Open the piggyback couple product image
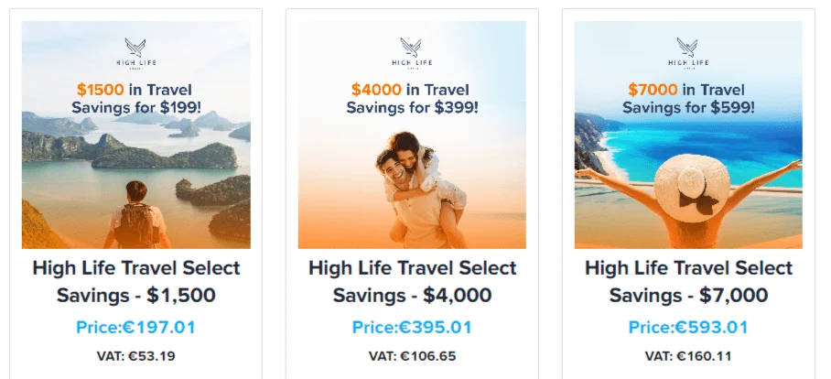Viewport: 831px width, 379px height. pyautogui.click(x=412, y=183)
